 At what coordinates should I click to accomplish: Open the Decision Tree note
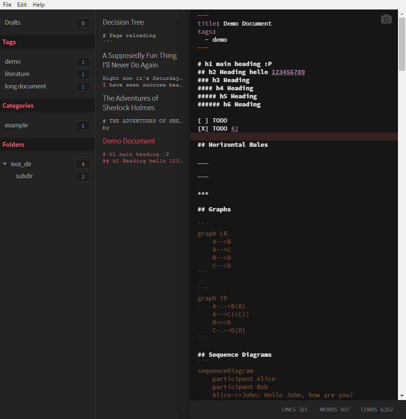pyautogui.click(x=123, y=22)
